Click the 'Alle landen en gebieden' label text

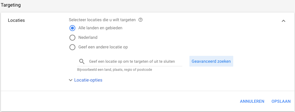[100, 28]
